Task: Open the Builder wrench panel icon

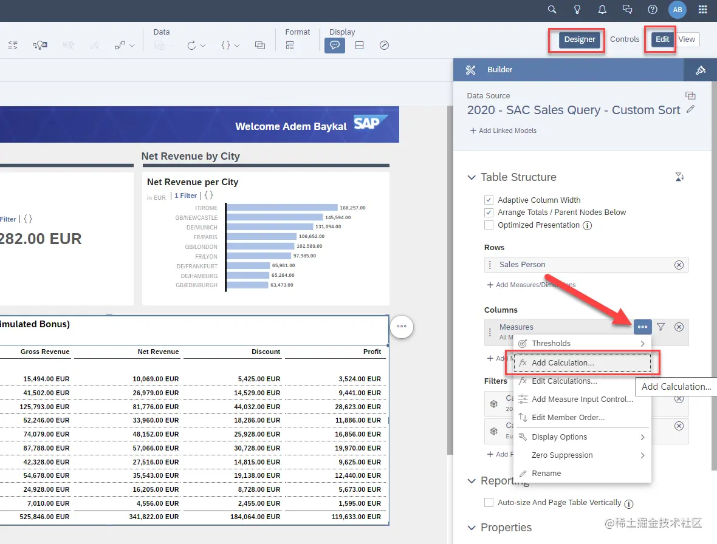Action: coord(470,70)
